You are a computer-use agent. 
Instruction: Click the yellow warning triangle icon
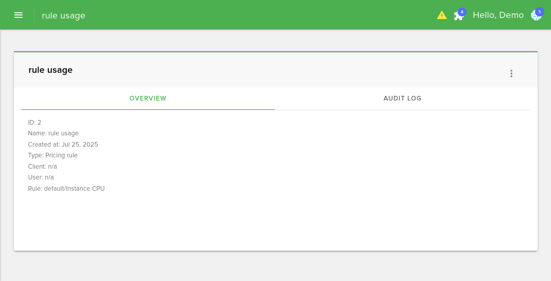(x=442, y=15)
